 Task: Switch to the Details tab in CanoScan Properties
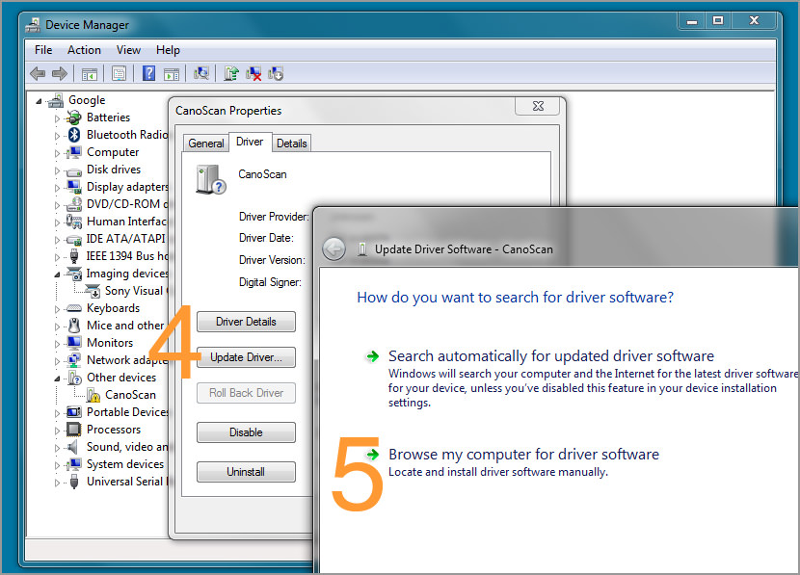pyautogui.click(x=291, y=144)
